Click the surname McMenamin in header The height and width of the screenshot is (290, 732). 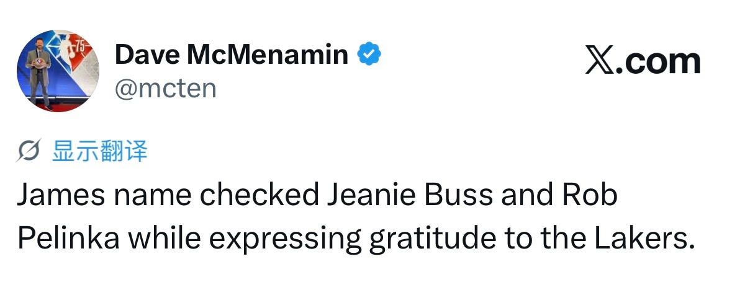pyautogui.click(x=268, y=54)
